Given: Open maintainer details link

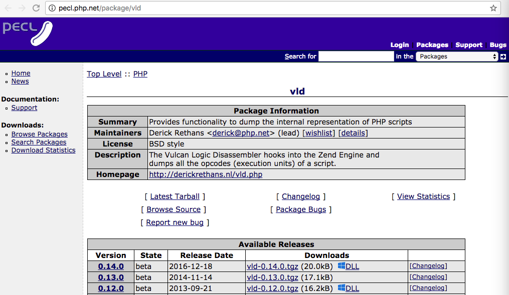Looking at the screenshot, I should coord(353,133).
